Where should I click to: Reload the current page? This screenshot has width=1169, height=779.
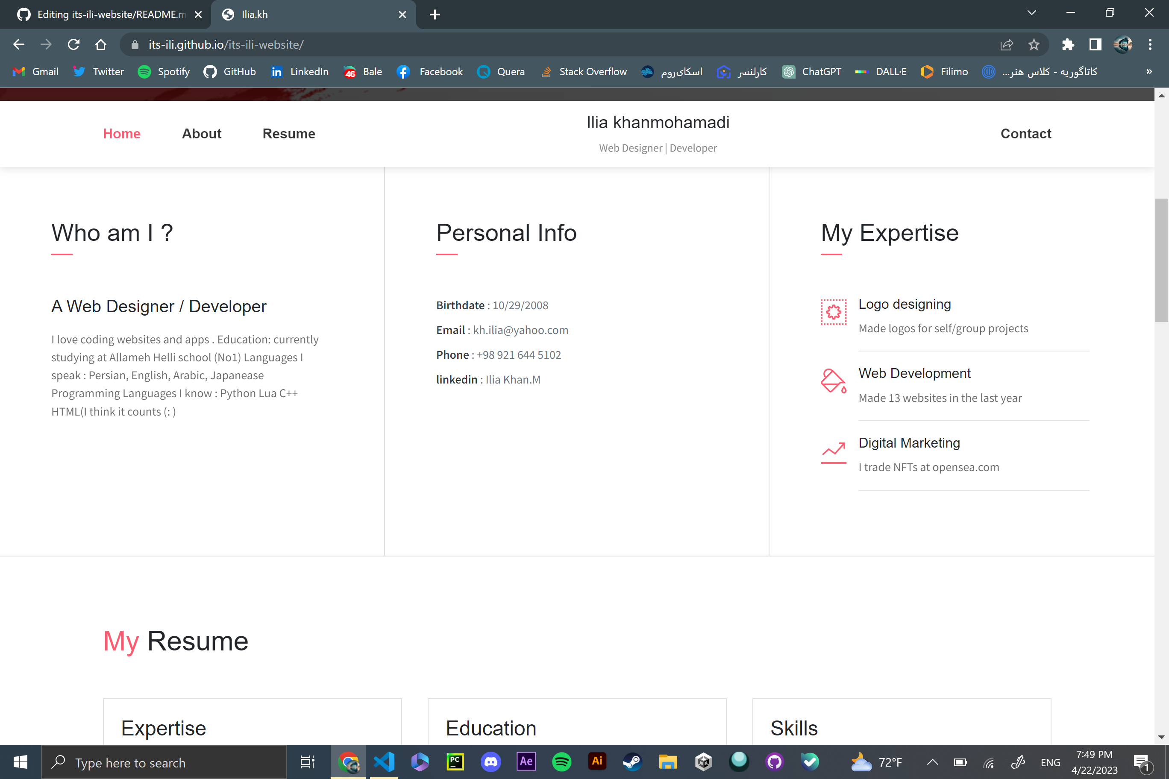[73, 44]
